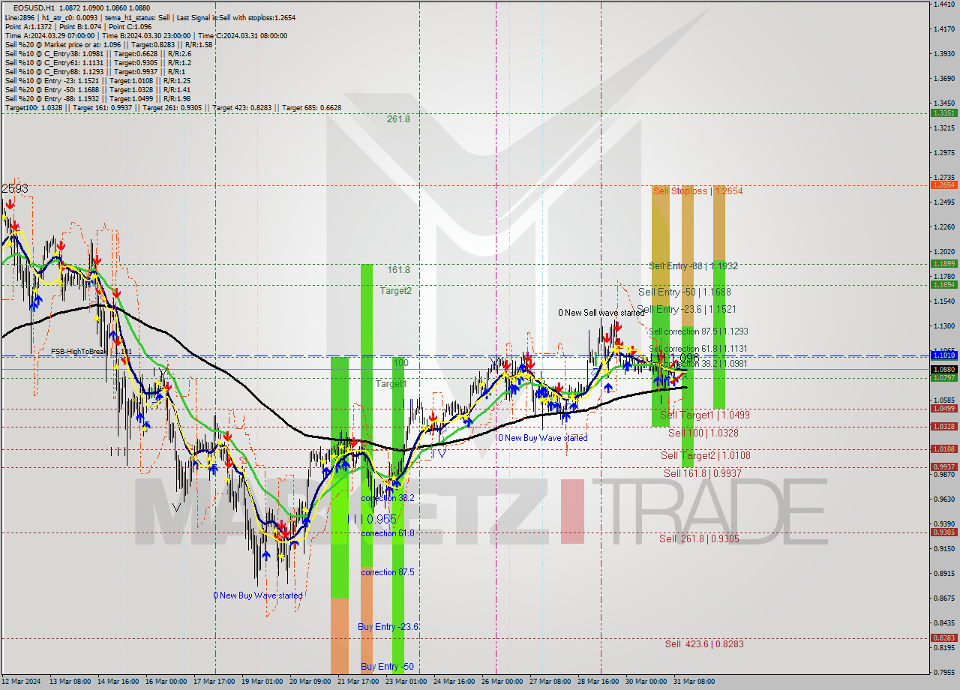The height and width of the screenshot is (690, 960).
Task: Select the blue 'correction 38.2' label
Action: click(388, 497)
